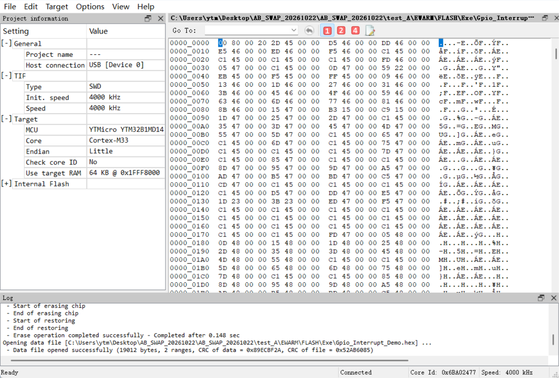Image resolution: width=559 pixels, height=378 pixels.
Task: Undock the Project information panel
Action: (x=148, y=18)
